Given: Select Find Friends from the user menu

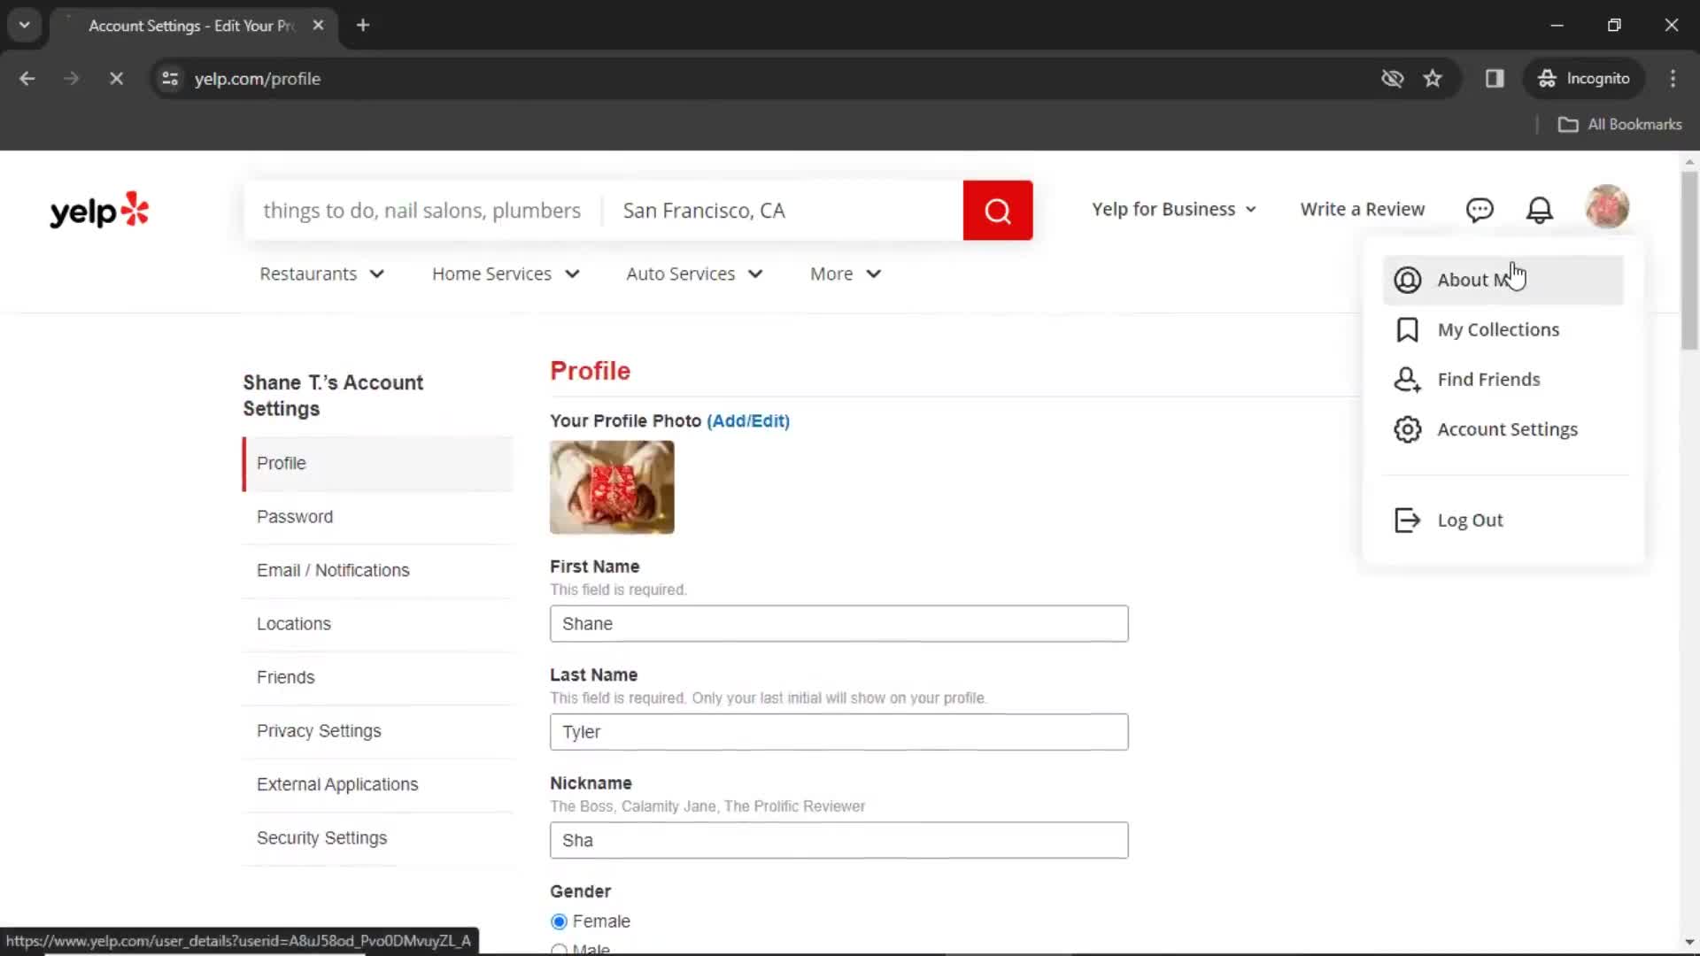Looking at the screenshot, I should point(1503,380).
